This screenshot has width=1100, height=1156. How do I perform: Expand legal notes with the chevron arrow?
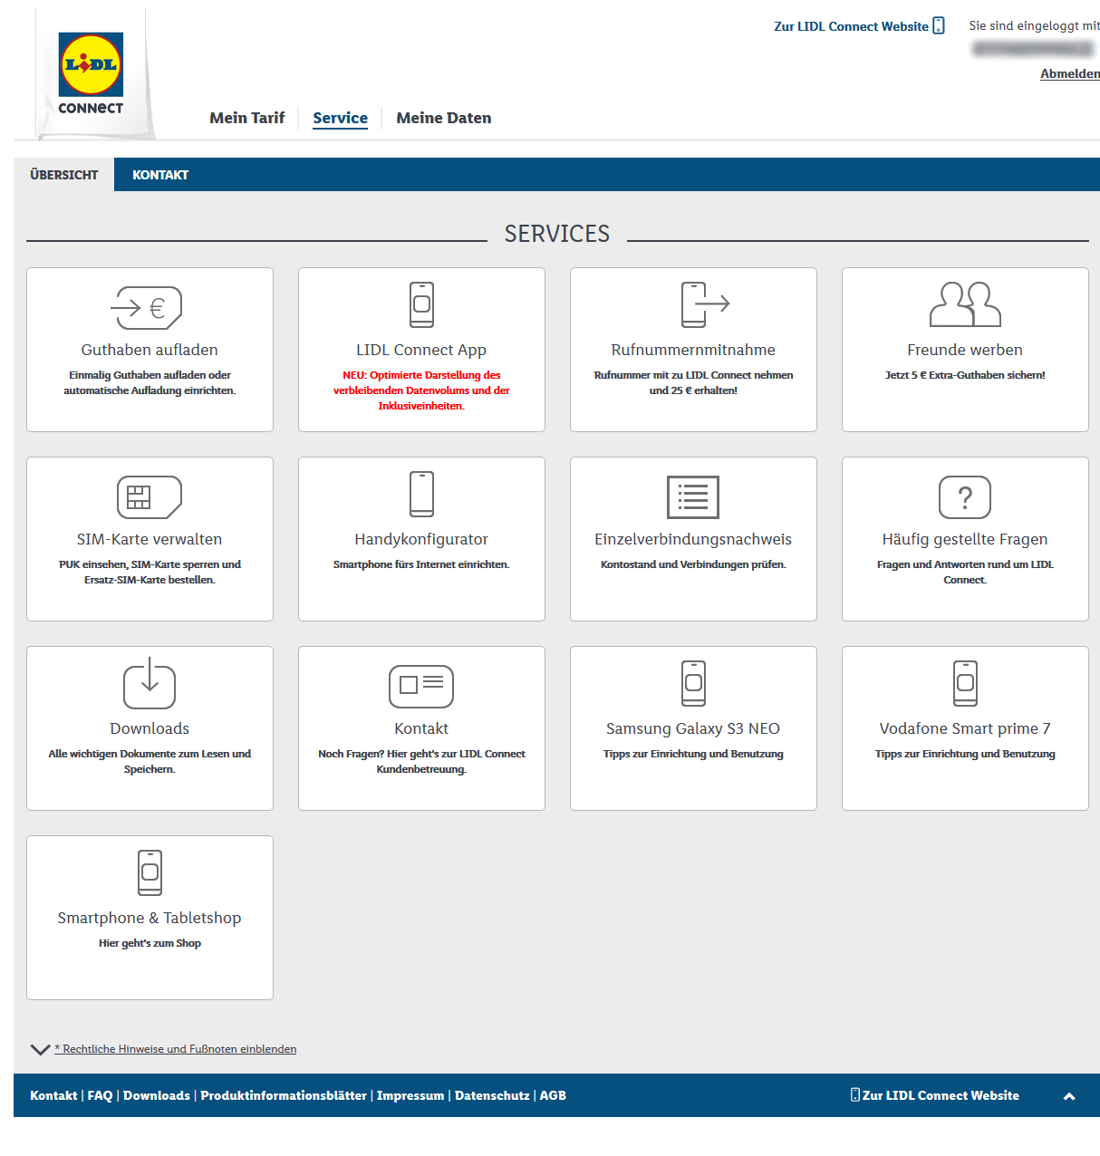[x=40, y=1049]
